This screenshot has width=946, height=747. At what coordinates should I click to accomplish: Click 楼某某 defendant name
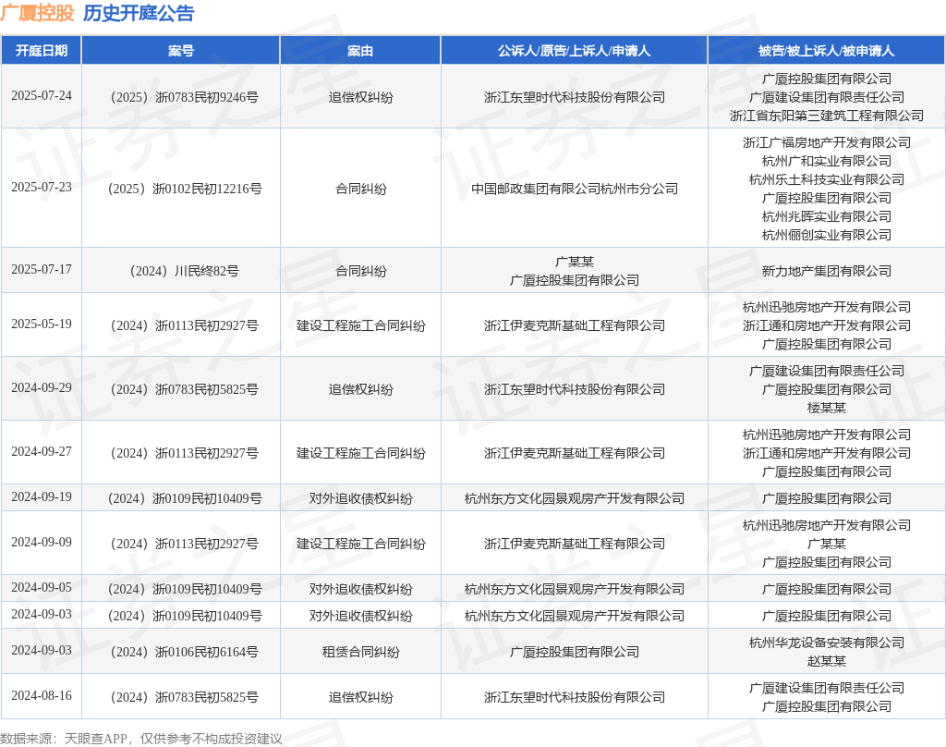point(826,408)
